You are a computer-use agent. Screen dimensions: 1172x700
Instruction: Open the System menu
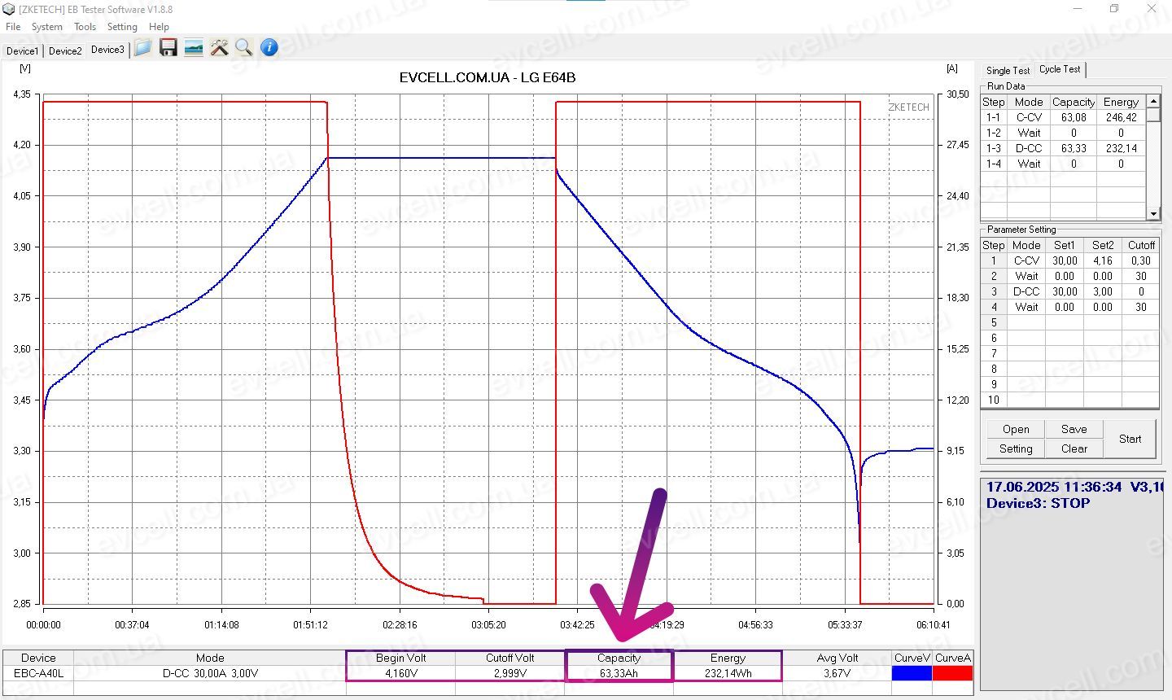pos(46,27)
